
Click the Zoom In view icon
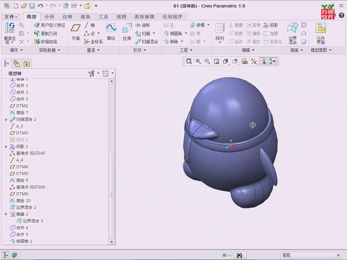[198, 61]
